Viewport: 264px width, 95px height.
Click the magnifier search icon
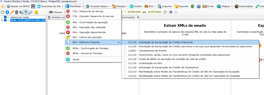coord(30,12)
